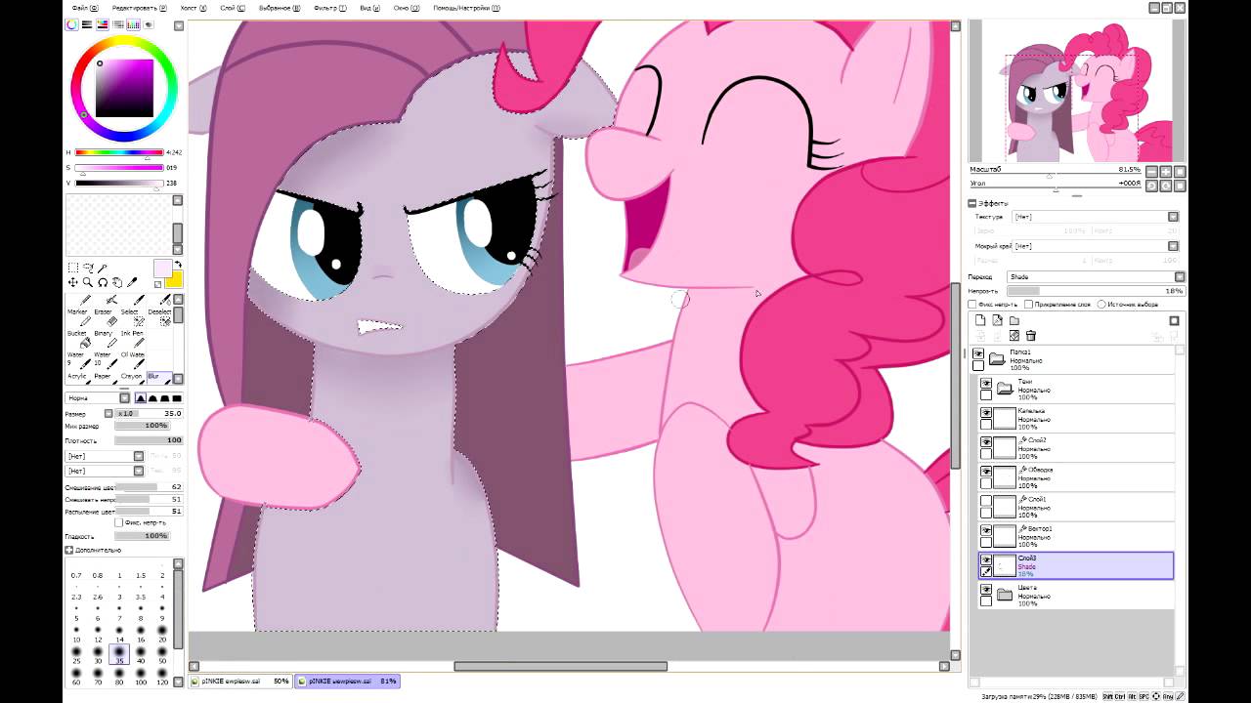
Task: Select brush size preset 50
Action: 162,655
